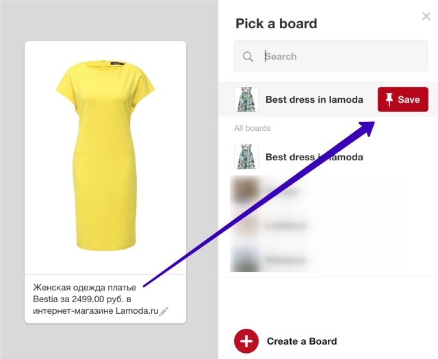Click the pencil edit description icon
The width and height of the screenshot is (438, 359).
(164, 312)
